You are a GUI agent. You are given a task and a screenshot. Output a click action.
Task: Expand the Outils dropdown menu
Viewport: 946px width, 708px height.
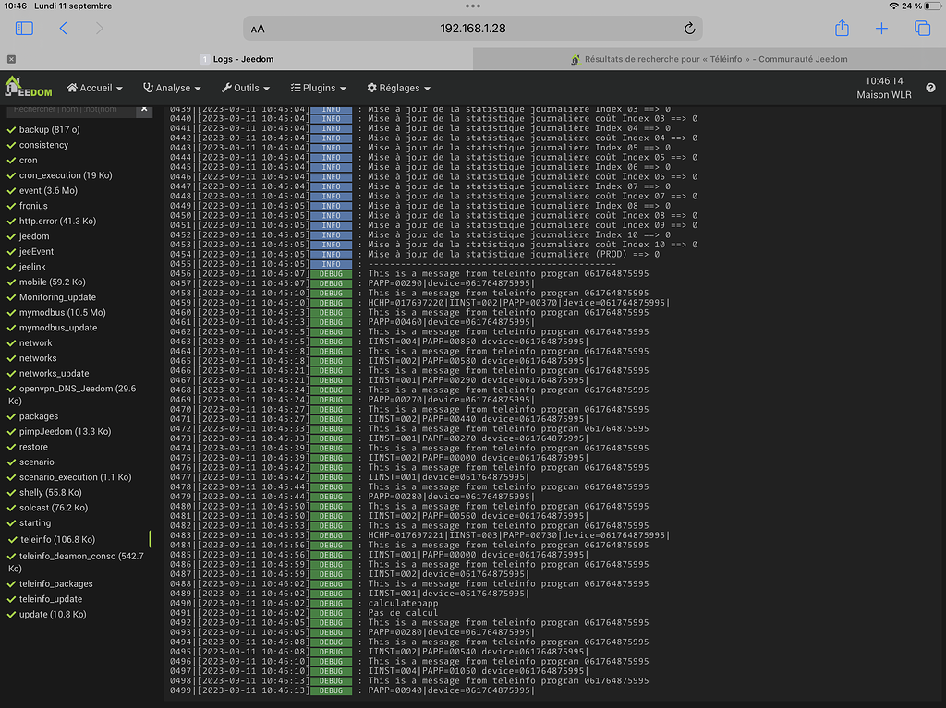pyautogui.click(x=246, y=88)
